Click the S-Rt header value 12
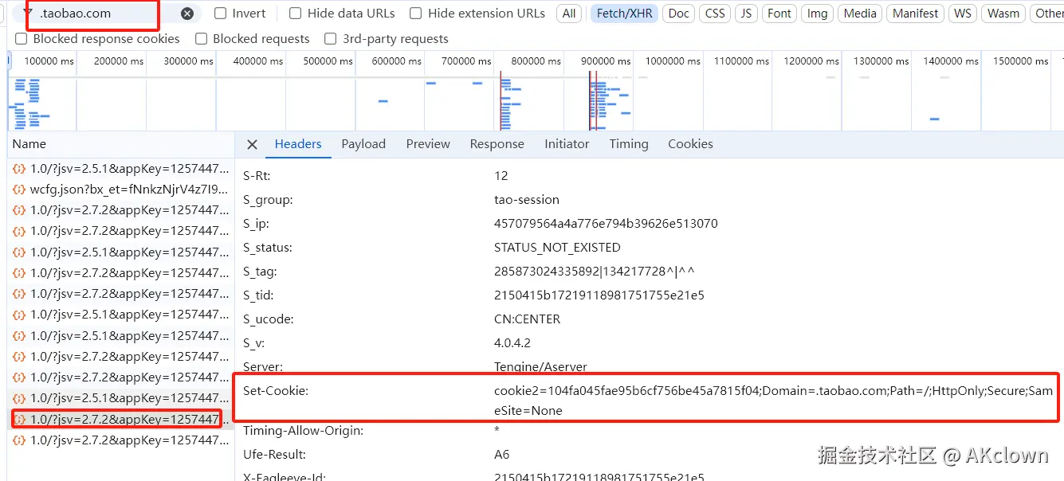Viewport: 1064px width, 481px height. [x=501, y=176]
